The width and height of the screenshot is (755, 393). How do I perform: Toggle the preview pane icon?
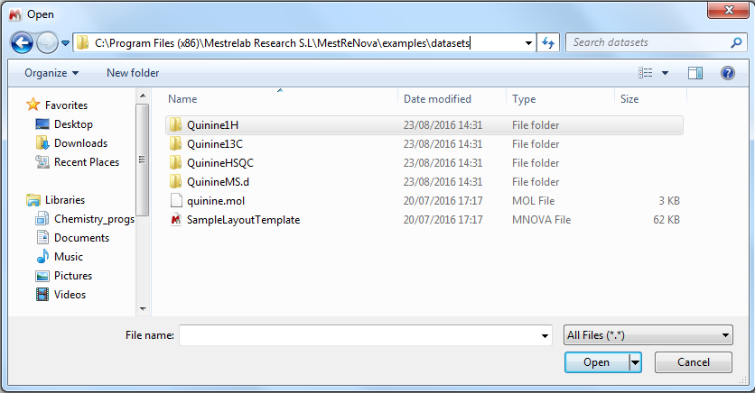[x=694, y=73]
